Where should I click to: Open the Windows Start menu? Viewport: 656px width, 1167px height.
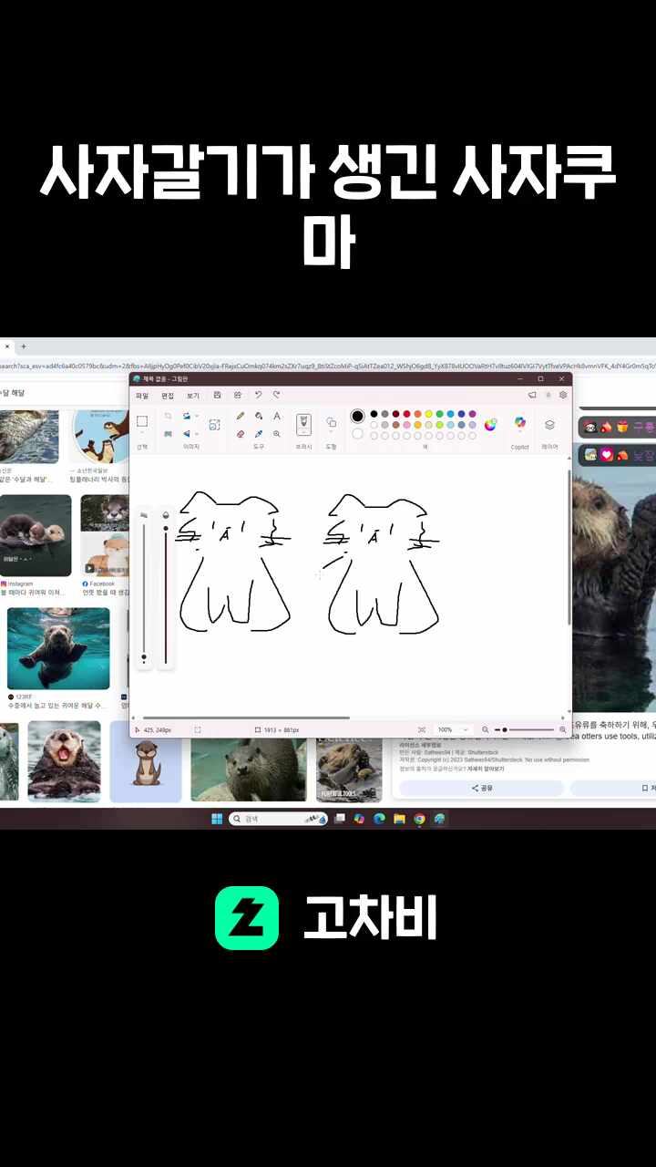click(217, 819)
